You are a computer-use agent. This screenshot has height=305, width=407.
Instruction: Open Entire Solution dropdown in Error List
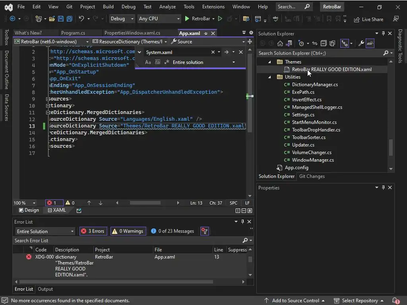tap(45, 232)
